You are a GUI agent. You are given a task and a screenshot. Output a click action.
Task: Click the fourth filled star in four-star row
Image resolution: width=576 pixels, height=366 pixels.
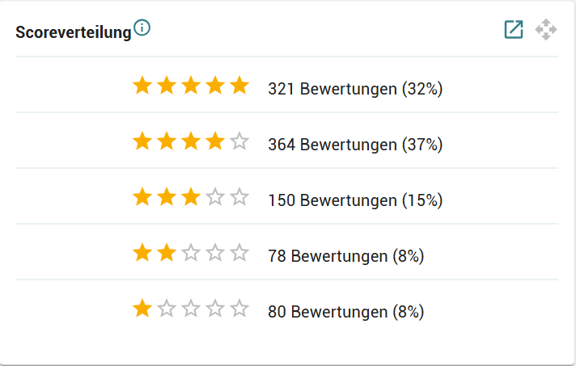pos(215,141)
